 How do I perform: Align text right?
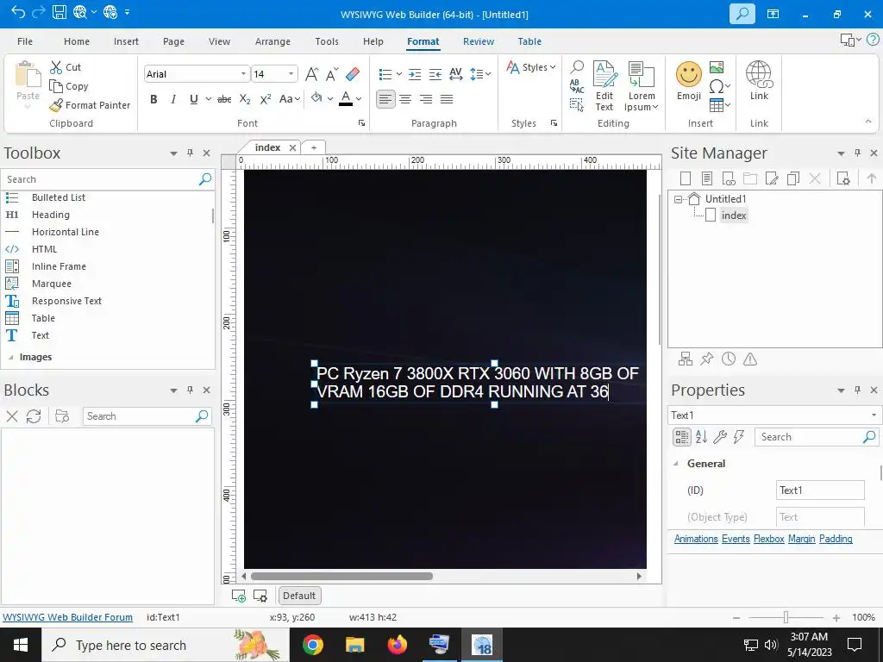(x=426, y=100)
